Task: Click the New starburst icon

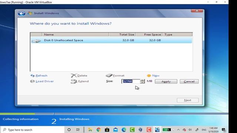Action: 149,75
